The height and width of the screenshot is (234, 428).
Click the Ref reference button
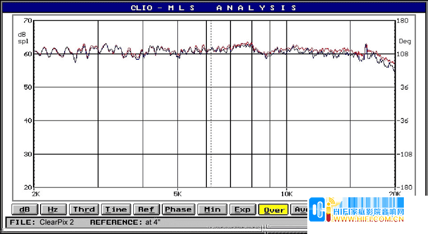click(146, 209)
